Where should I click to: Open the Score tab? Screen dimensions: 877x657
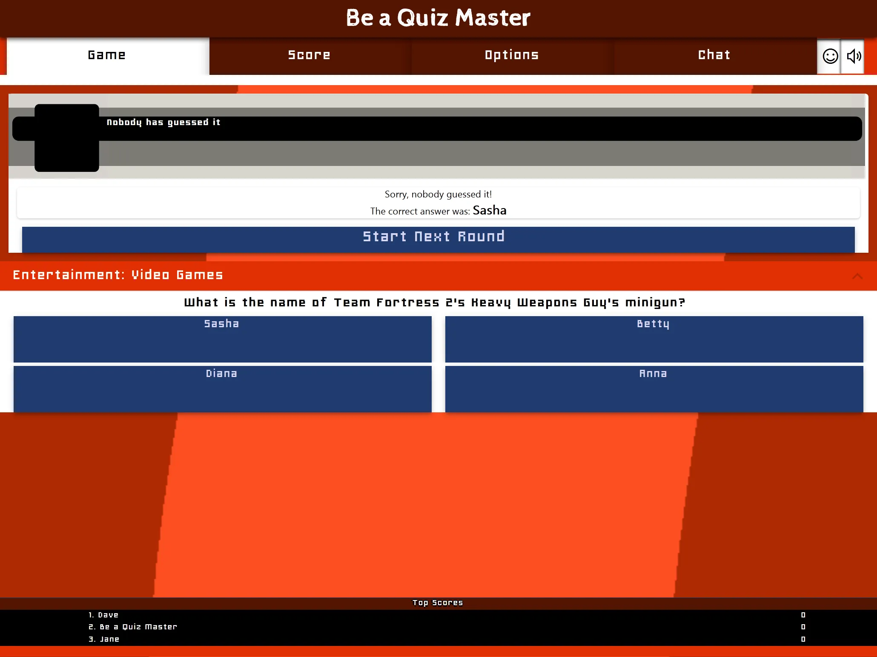pos(309,55)
